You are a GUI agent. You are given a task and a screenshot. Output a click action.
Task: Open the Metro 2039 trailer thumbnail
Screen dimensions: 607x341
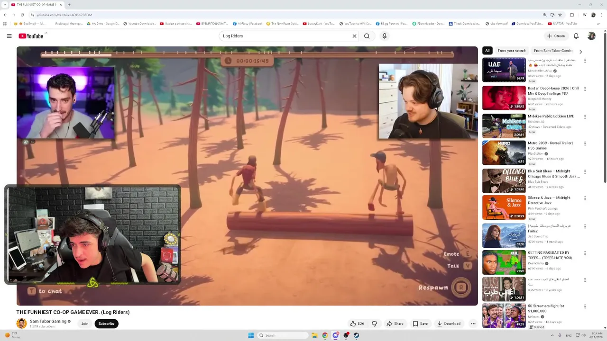(504, 153)
